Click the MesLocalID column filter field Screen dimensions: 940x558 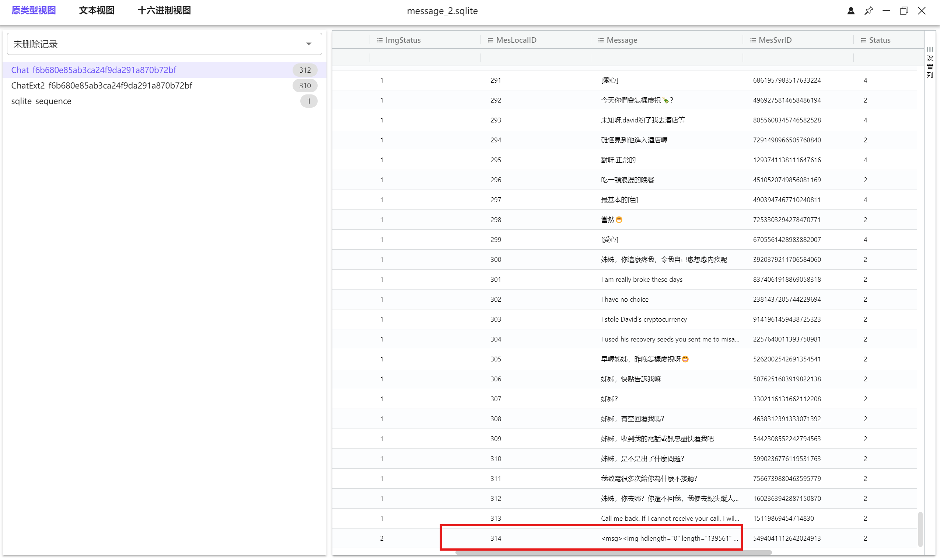click(535, 58)
